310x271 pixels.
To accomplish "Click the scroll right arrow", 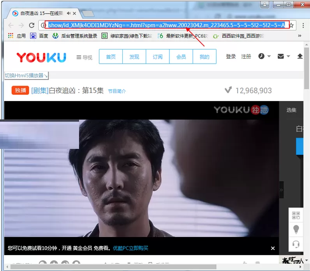I will point(300,267).
